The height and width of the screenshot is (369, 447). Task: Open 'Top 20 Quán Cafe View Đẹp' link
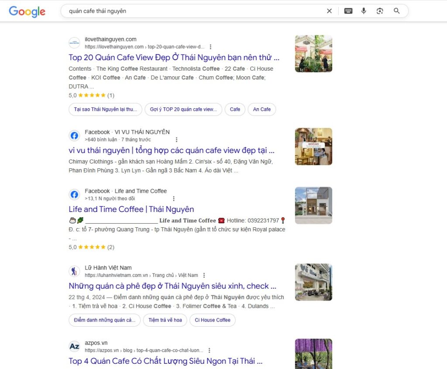(x=174, y=58)
